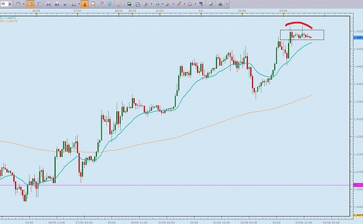Select the orange pencil line tool
The image size is (363, 224).
click(179, 4)
